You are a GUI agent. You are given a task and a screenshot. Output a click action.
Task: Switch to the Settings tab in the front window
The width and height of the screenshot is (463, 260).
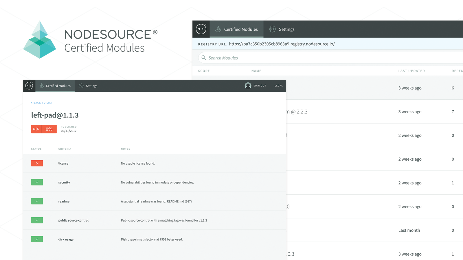pyautogui.click(x=88, y=86)
